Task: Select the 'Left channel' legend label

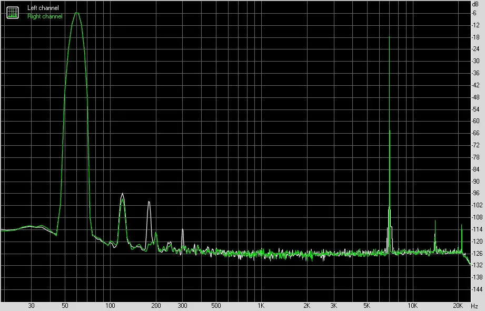Action: (43, 8)
